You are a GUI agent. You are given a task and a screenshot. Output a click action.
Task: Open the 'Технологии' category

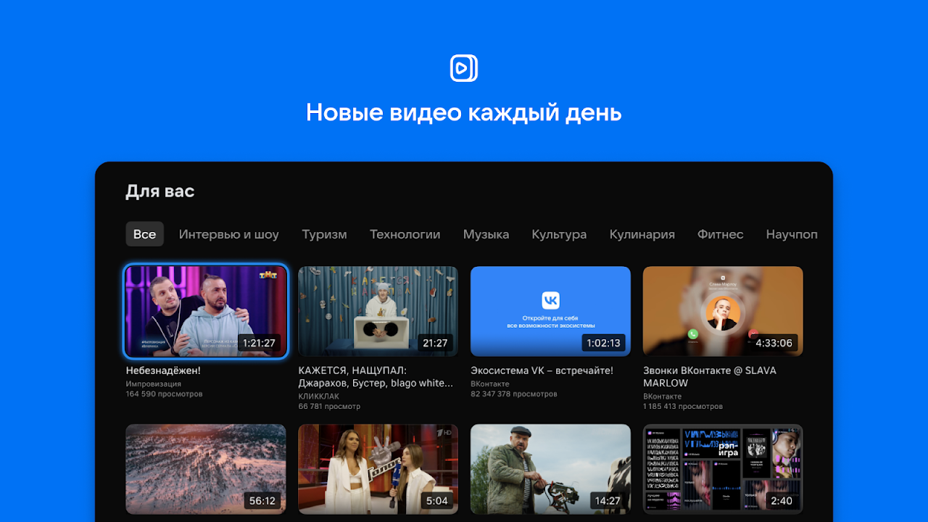[x=405, y=233]
